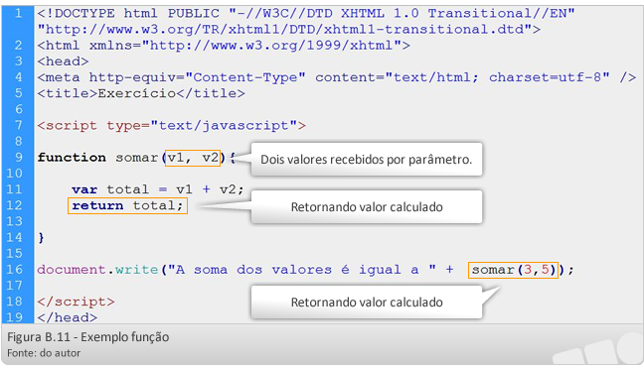Image resolution: width=644 pixels, height=367 pixels.
Task: Click line number 4 in the gutter
Action: tap(19, 77)
